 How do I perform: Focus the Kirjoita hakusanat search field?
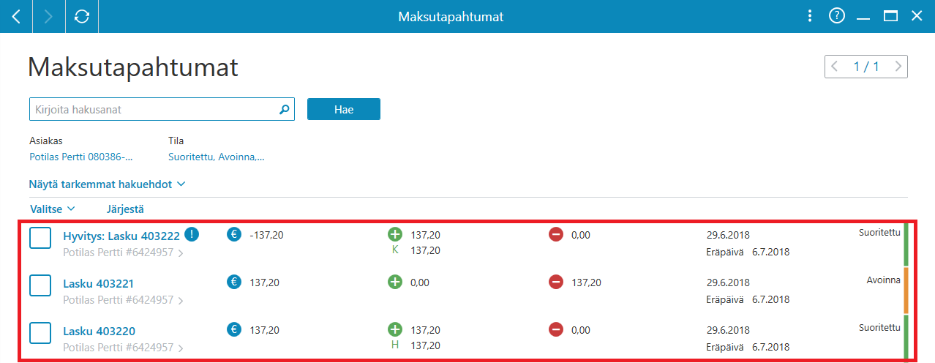[162, 109]
